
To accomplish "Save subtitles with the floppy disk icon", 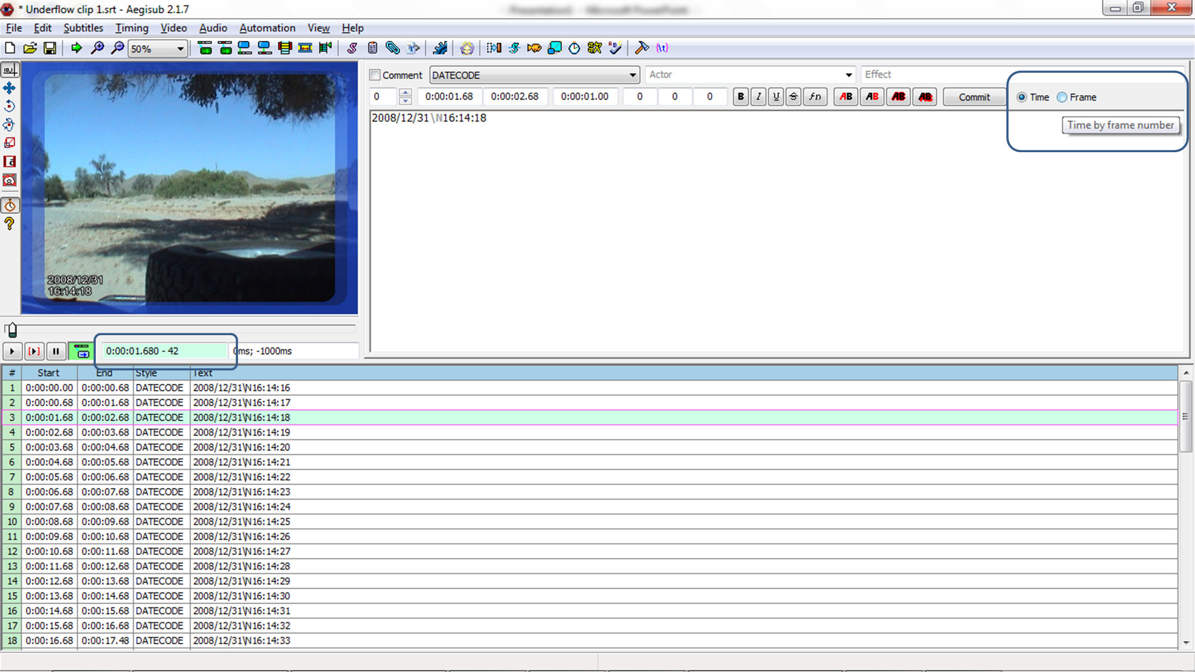I will (50, 48).
